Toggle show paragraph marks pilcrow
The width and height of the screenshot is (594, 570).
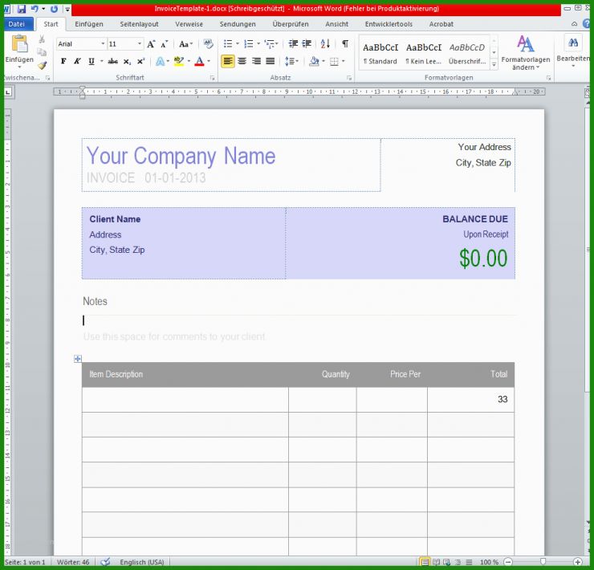tap(345, 44)
